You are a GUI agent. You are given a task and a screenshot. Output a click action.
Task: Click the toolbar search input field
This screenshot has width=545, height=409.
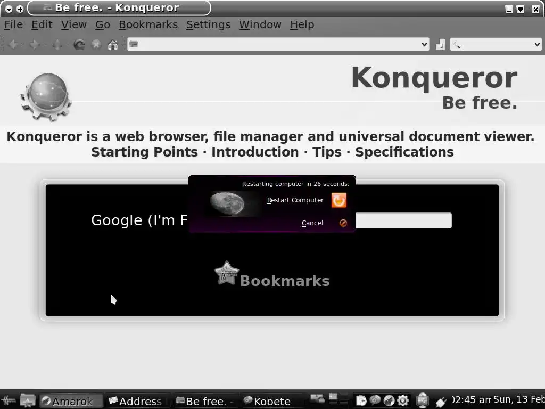[496, 45]
